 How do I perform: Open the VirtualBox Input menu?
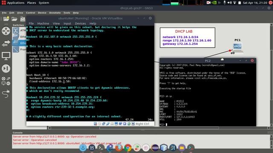coord(67,23)
